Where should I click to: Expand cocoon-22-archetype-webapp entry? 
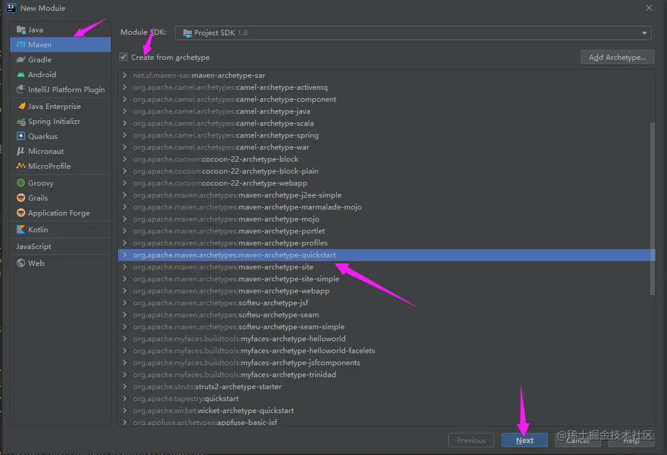pos(124,183)
